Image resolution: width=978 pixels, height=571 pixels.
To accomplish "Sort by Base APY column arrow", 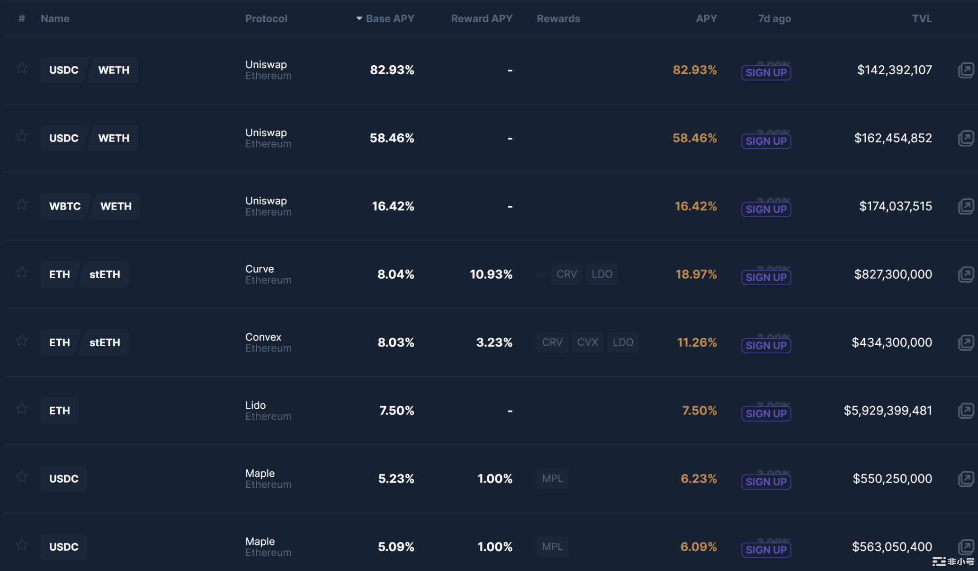I will click(359, 18).
